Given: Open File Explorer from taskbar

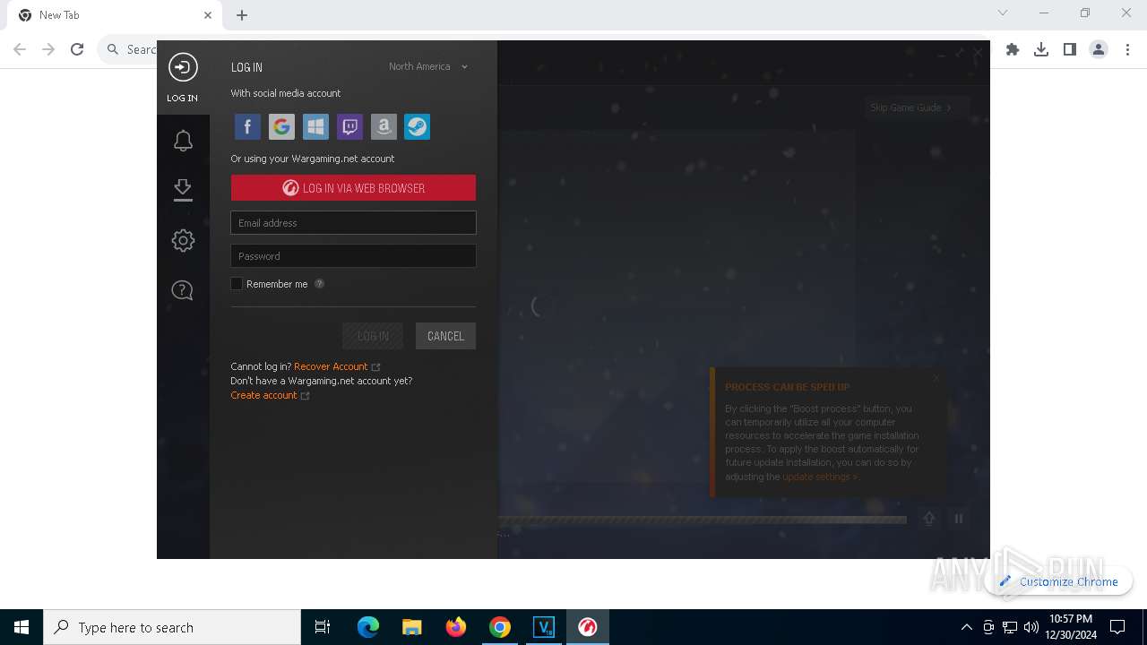Looking at the screenshot, I should point(411,627).
